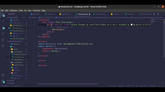Click notifications bell in status bar

162,86
